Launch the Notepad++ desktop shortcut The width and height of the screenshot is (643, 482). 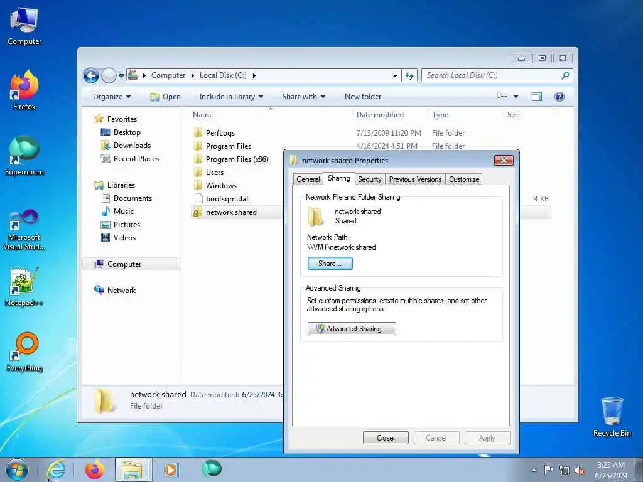[24, 287]
